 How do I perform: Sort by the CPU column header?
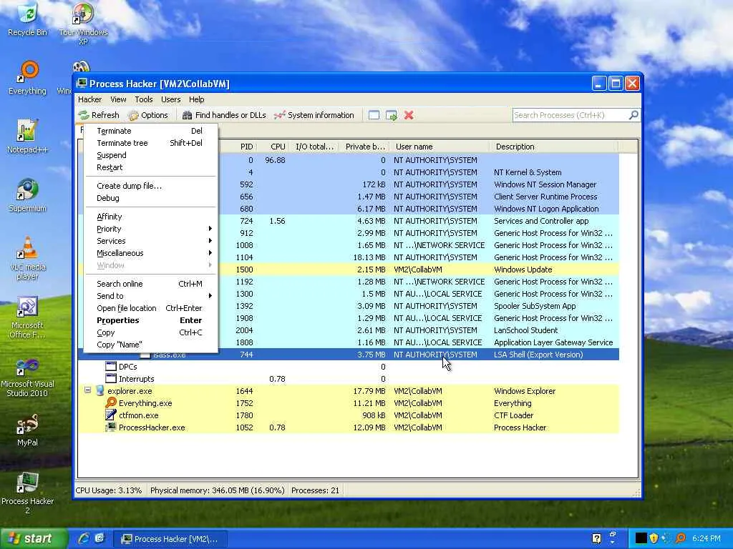(274, 147)
